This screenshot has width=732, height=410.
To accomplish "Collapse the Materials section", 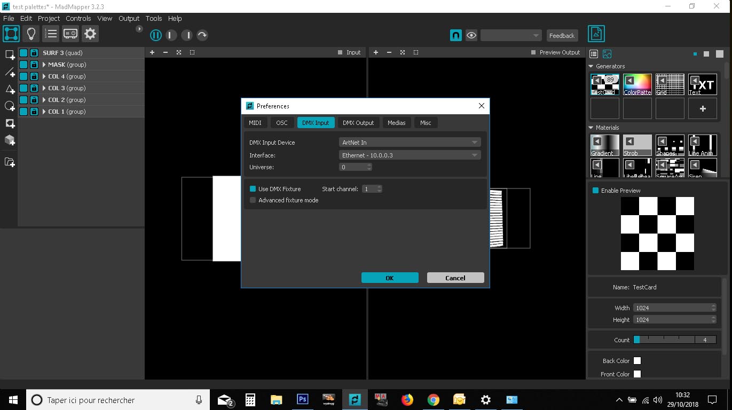I will pos(592,128).
